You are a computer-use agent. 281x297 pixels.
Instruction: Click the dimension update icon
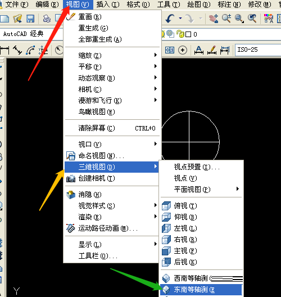[x=225, y=50]
